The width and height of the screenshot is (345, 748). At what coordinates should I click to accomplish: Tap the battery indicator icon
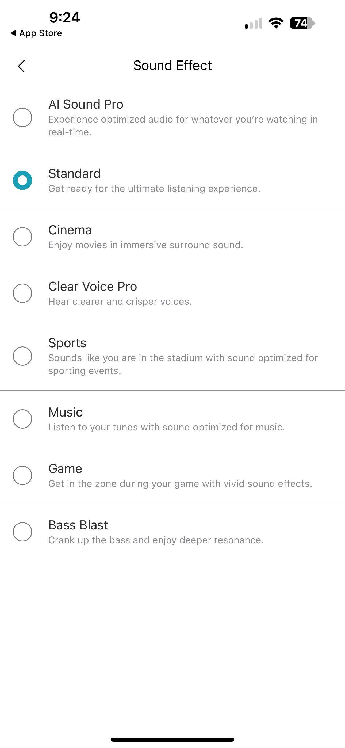pos(302,23)
